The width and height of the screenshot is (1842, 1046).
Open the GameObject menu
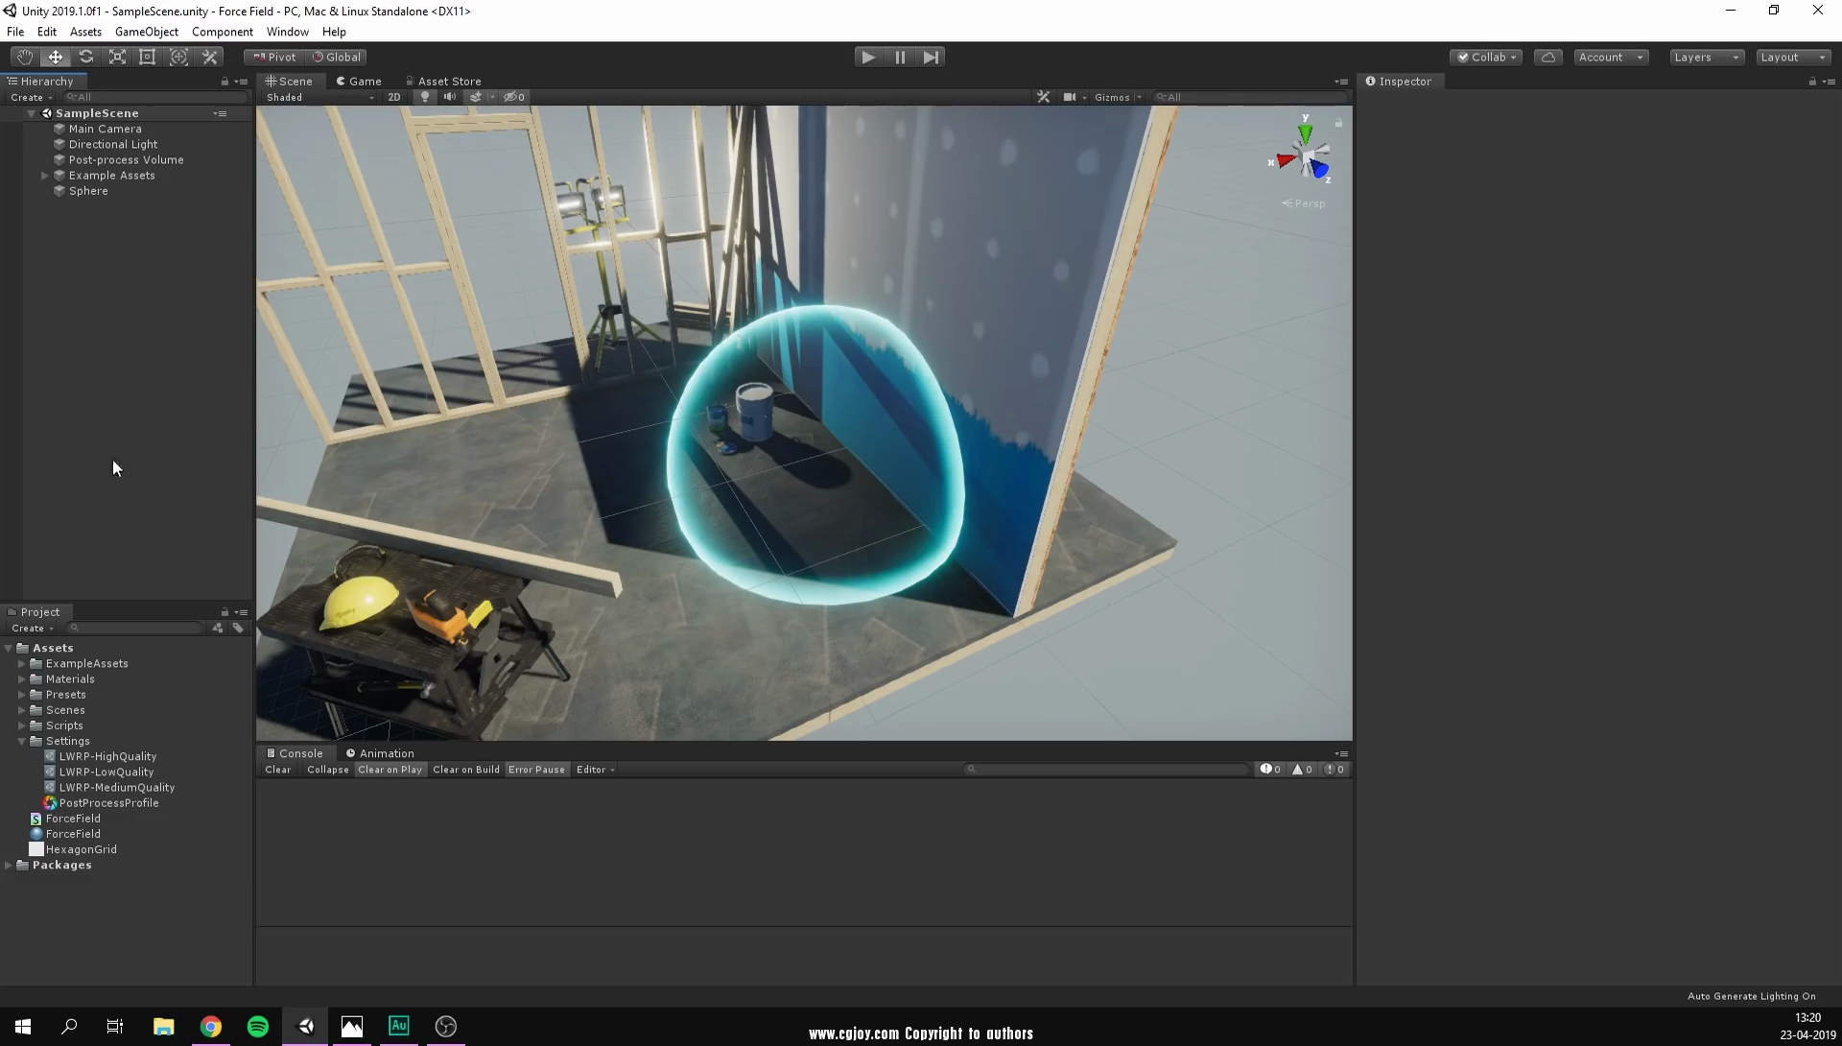pos(146,32)
